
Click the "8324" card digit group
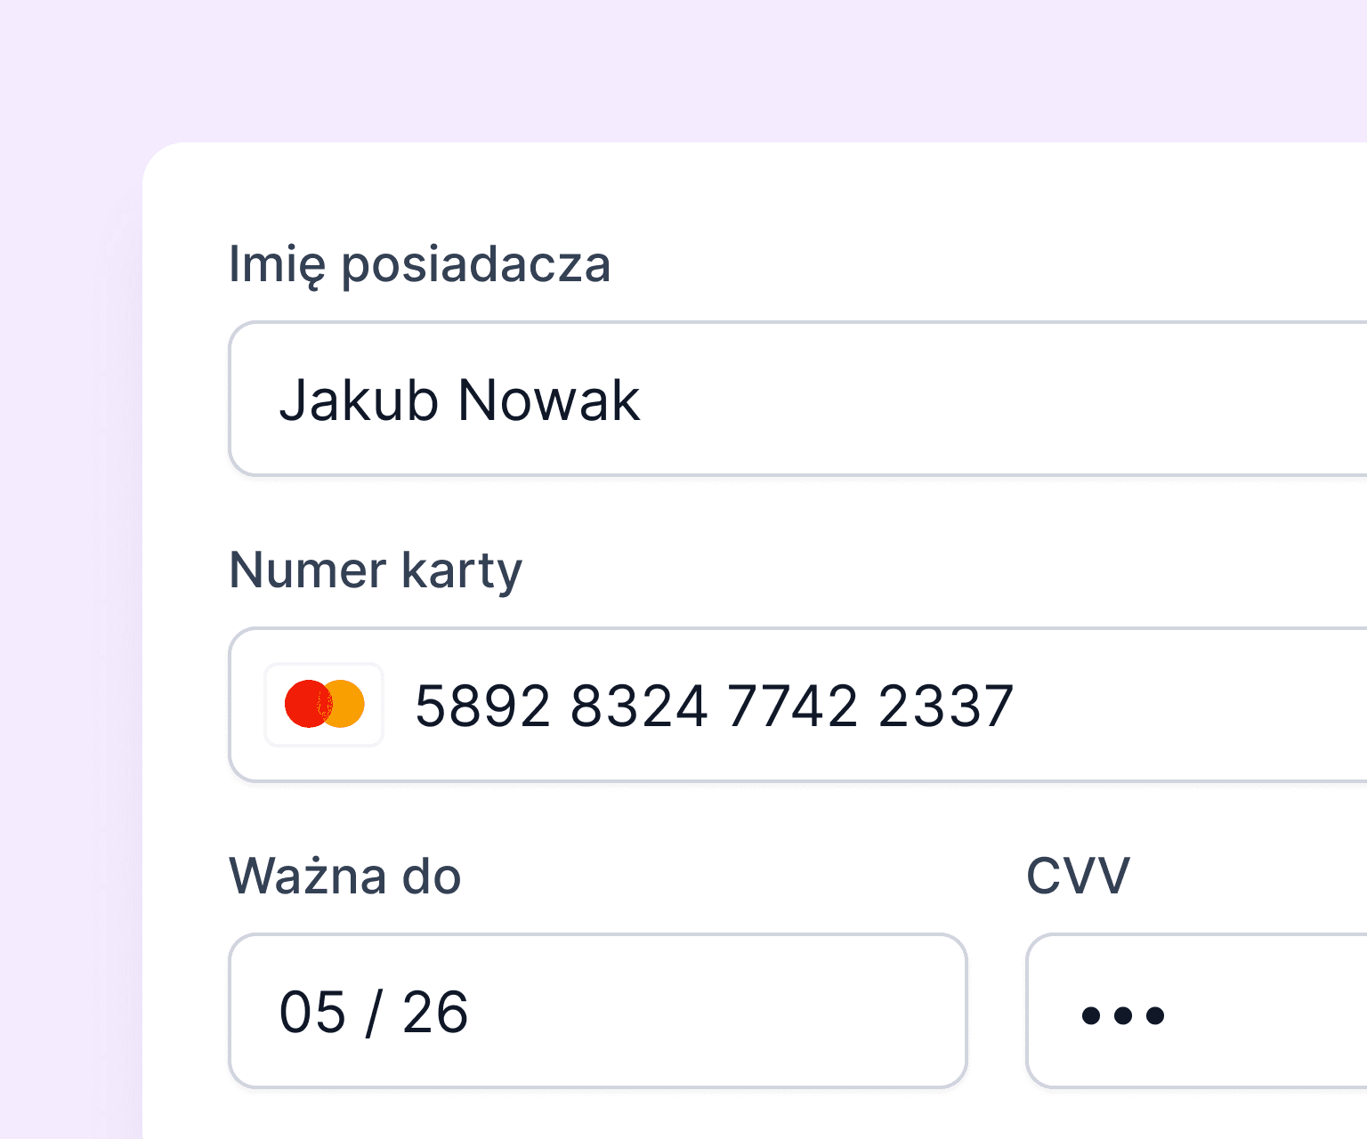[x=639, y=706]
